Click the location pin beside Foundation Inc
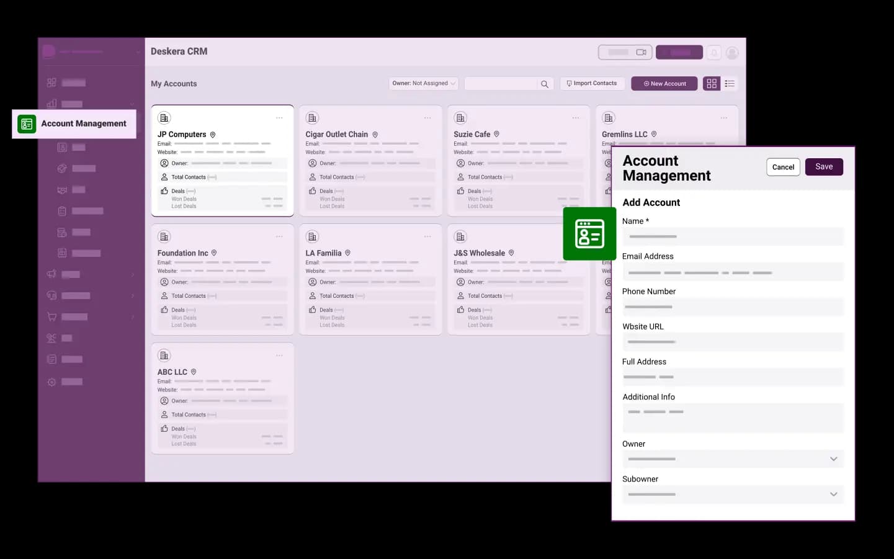Screen dimensions: 894x559 click(x=214, y=253)
